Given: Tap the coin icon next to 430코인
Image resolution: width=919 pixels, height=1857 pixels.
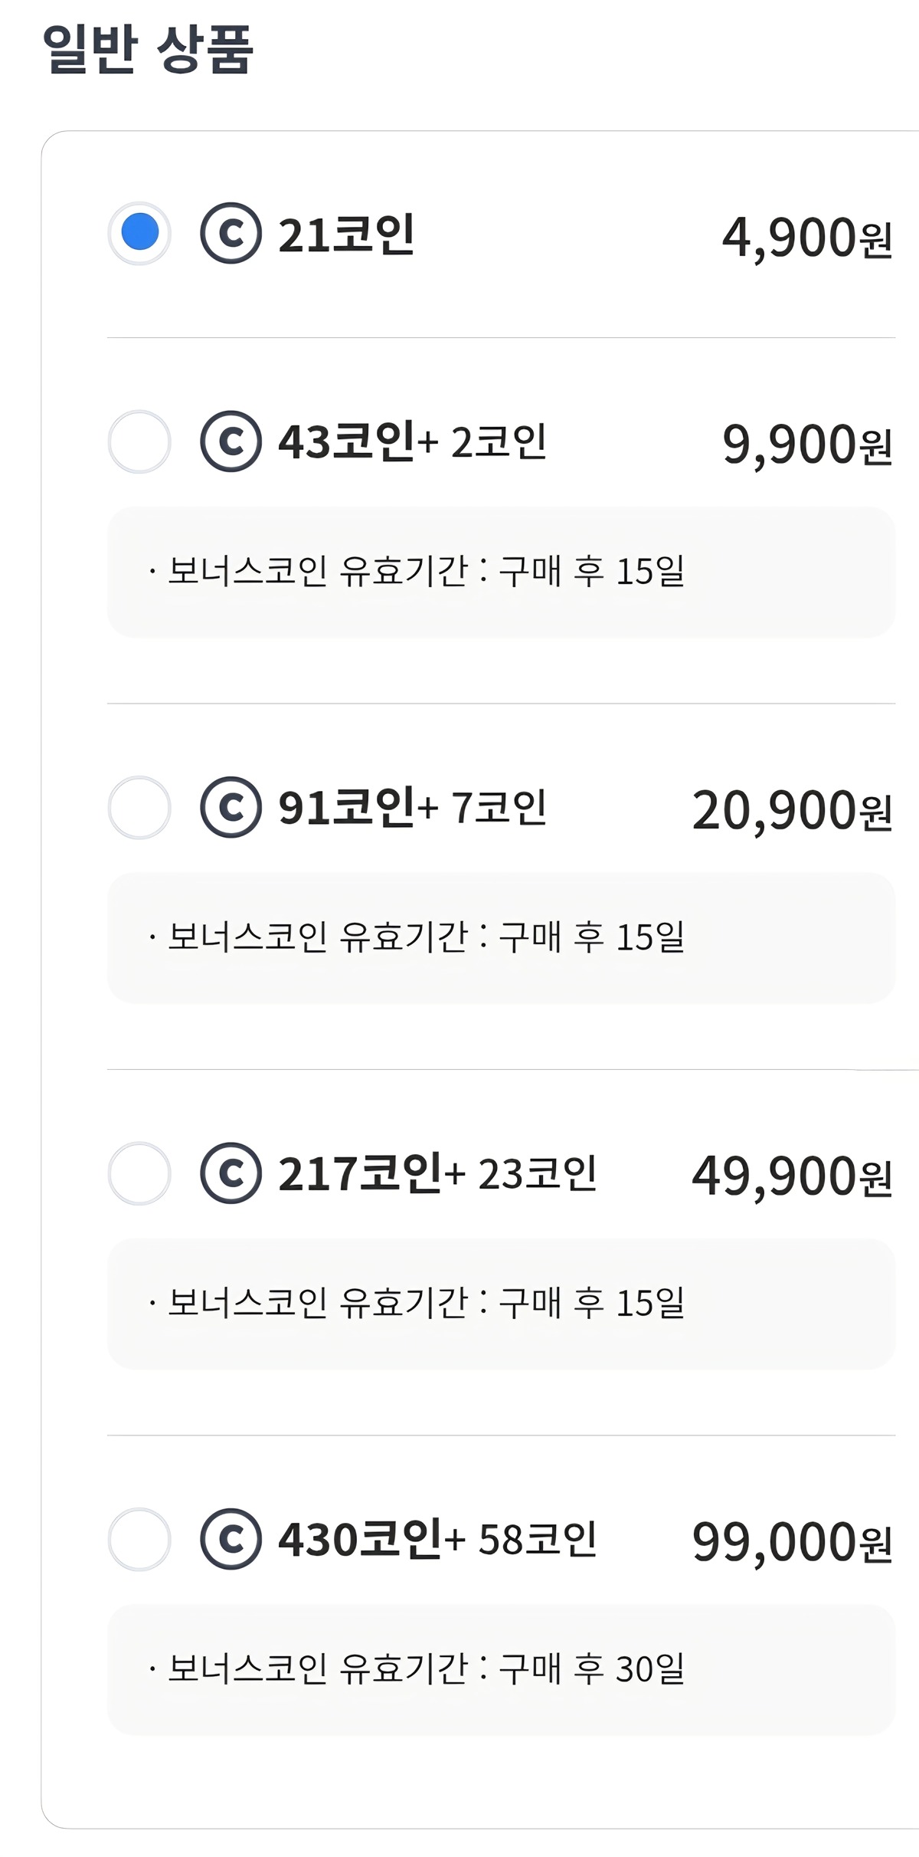Looking at the screenshot, I should click(x=231, y=1539).
